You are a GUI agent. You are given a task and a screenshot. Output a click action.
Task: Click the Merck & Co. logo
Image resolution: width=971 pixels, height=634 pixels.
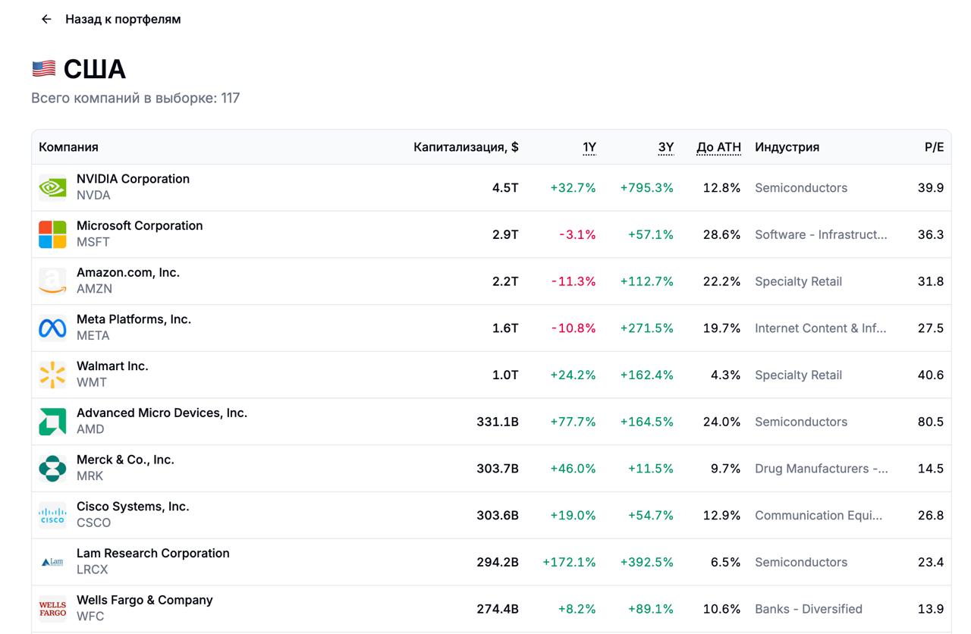coord(52,468)
